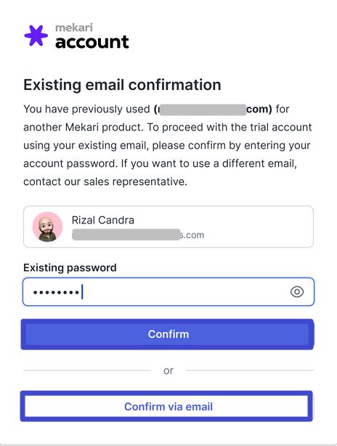This screenshot has height=446, width=337.
Task: Focus the Existing password input field
Action: (x=168, y=292)
